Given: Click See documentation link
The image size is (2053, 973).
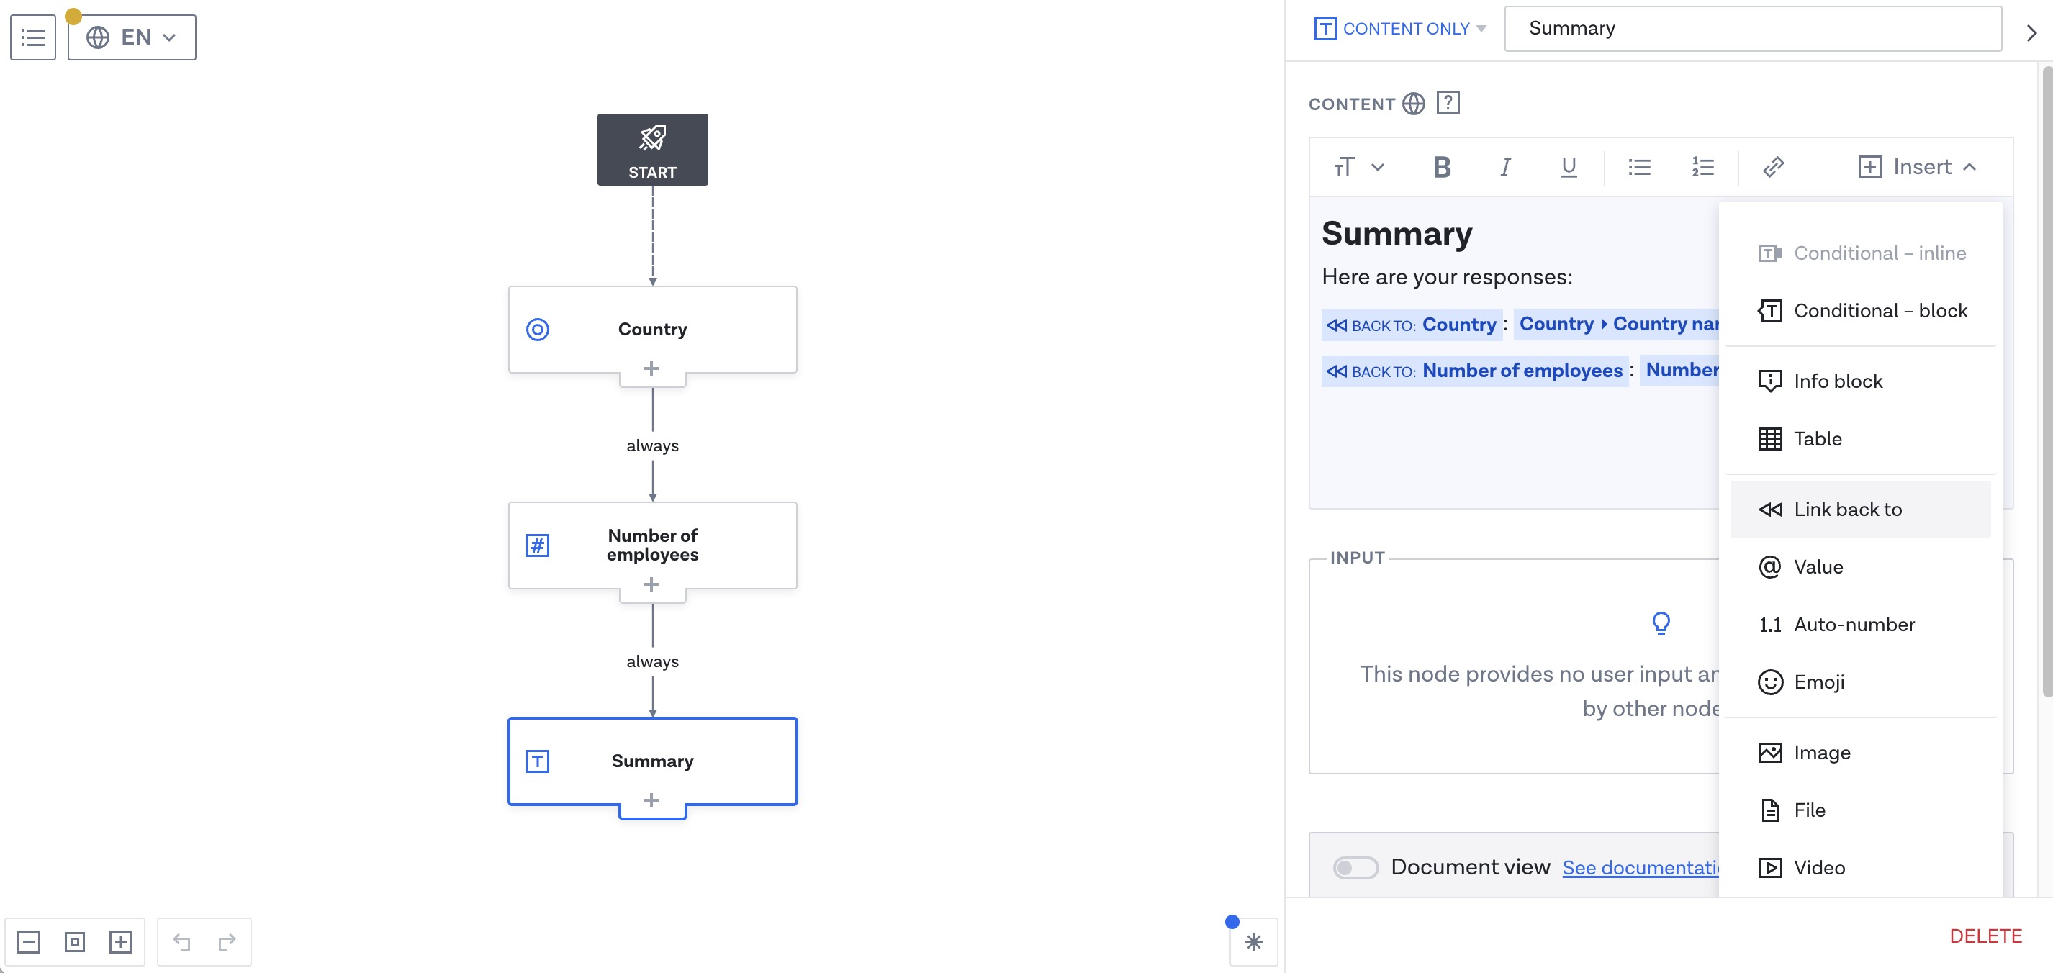Looking at the screenshot, I should coord(1647,866).
